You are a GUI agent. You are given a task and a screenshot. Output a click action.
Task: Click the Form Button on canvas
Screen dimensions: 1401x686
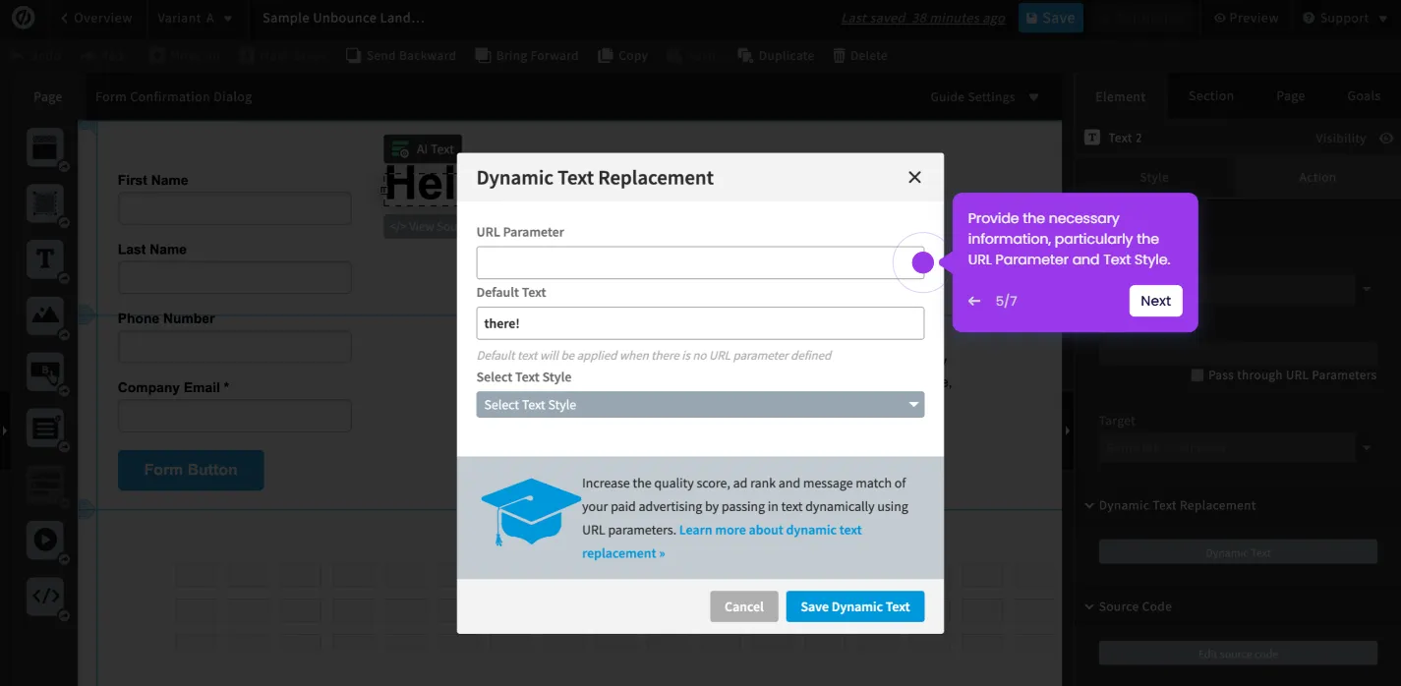pos(191,470)
